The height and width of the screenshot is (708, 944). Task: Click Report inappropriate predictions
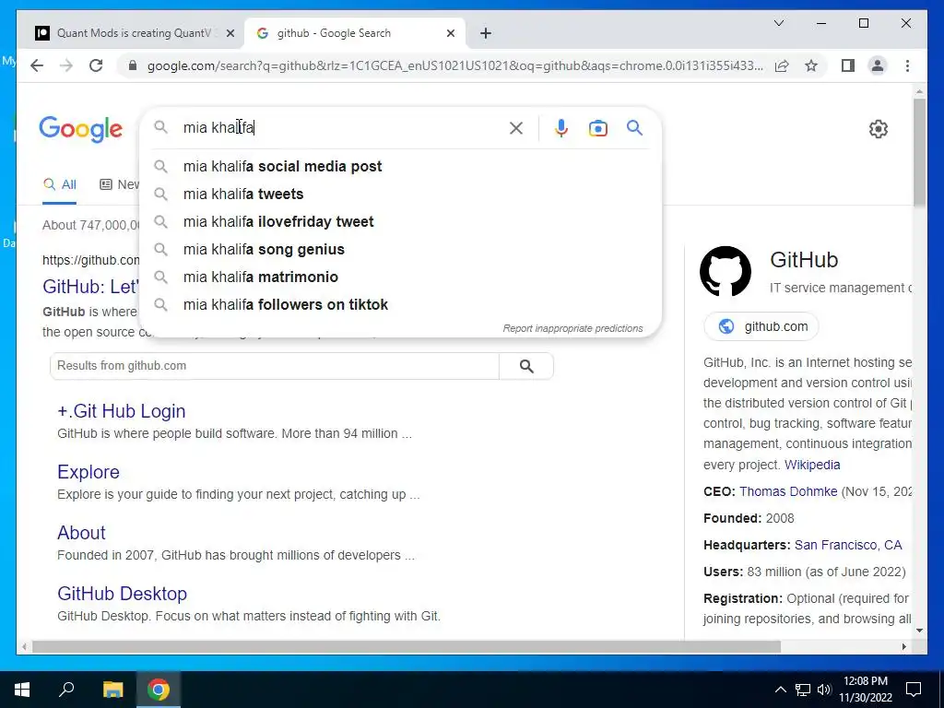tap(572, 329)
